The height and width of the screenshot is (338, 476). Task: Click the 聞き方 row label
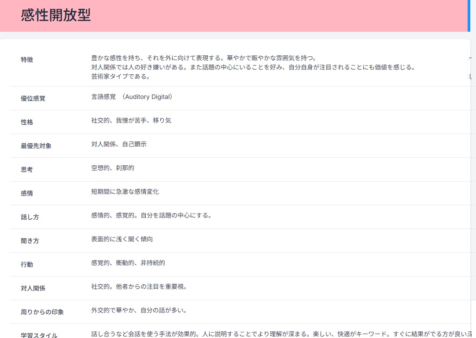click(x=30, y=241)
